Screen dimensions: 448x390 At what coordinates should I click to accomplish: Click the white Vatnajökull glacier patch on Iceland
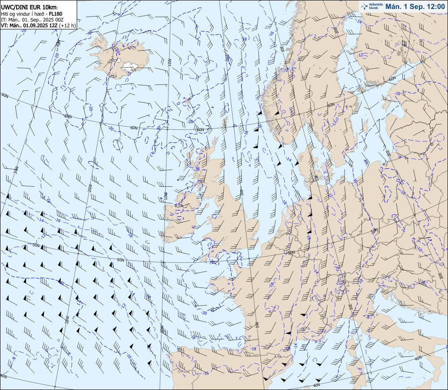pyautogui.click(x=130, y=67)
